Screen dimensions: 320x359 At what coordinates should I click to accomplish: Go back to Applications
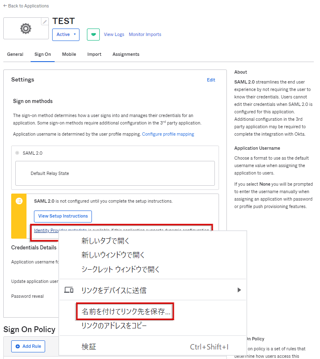(x=26, y=6)
